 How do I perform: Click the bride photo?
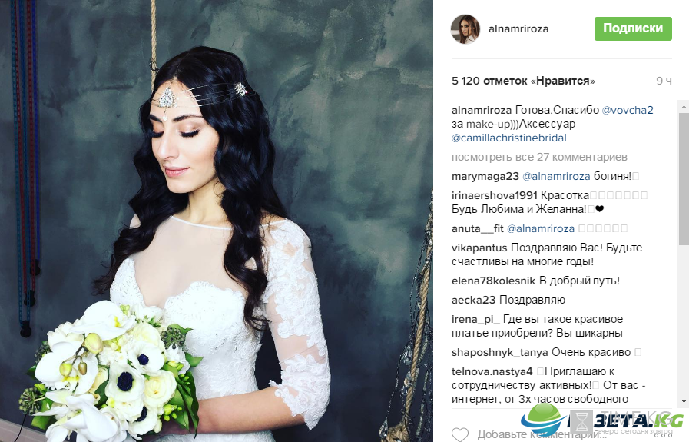[x=217, y=221]
